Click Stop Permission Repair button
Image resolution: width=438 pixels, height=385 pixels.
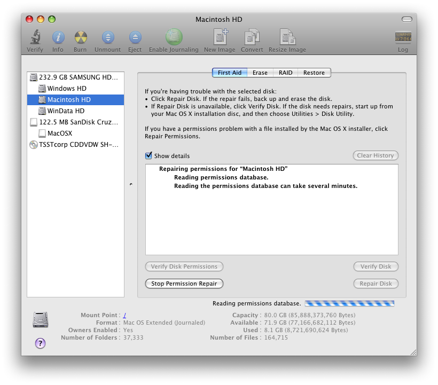tap(184, 284)
